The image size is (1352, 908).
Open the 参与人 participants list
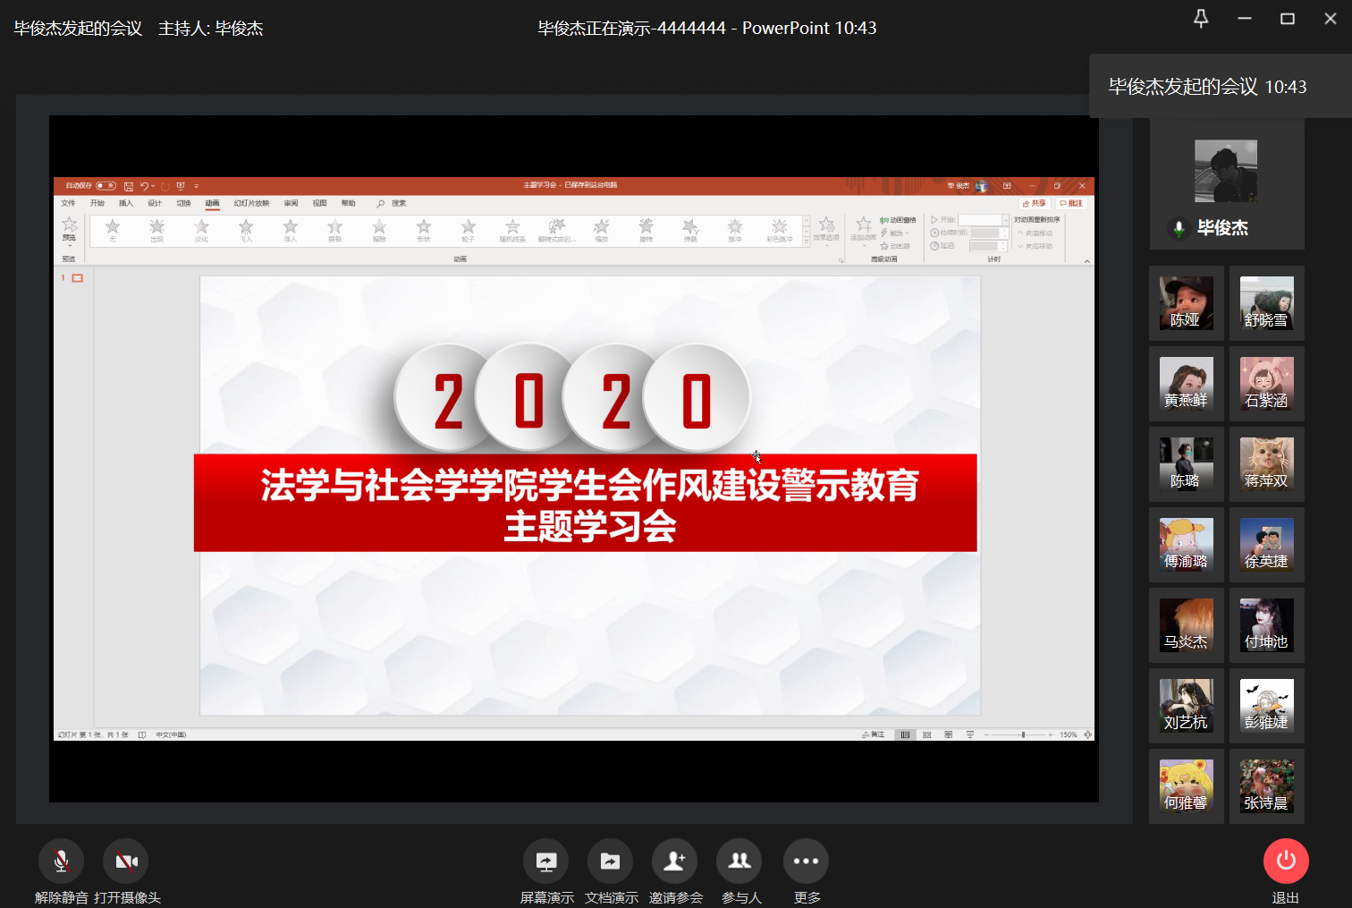739,861
